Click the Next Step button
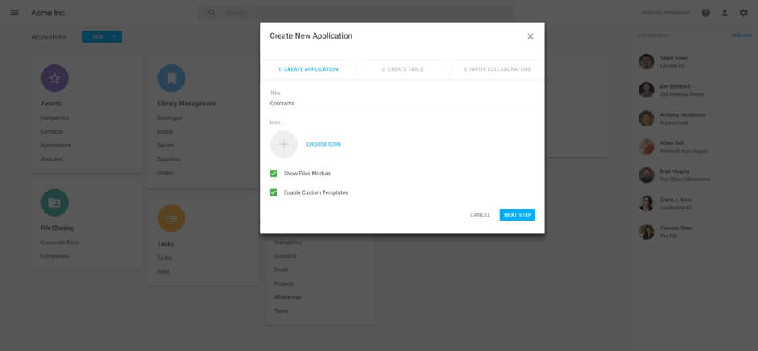 [x=517, y=215]
